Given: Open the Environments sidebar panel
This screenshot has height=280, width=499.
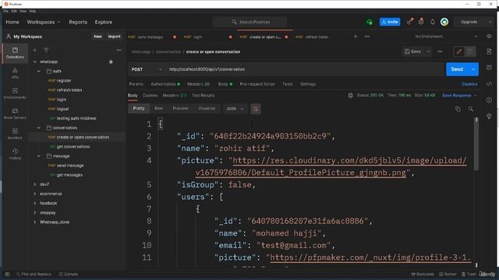Looking at the screenshot, I should tap(15, 93).
